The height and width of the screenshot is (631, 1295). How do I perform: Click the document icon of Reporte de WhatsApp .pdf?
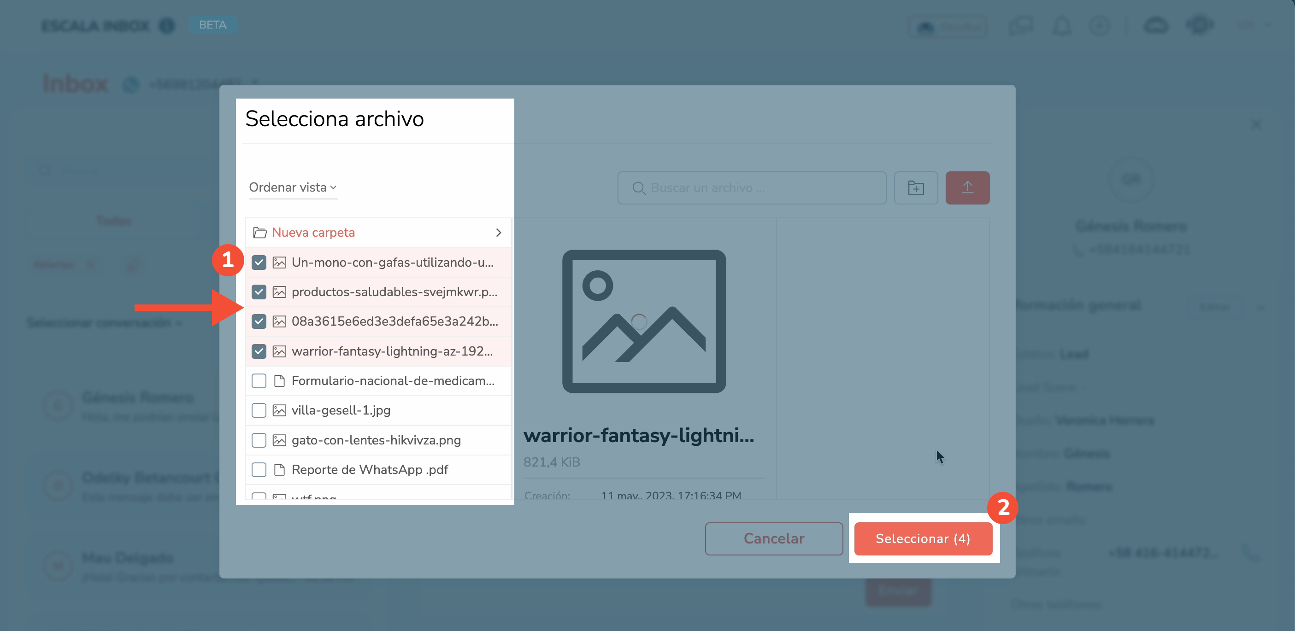coord(279,470)
